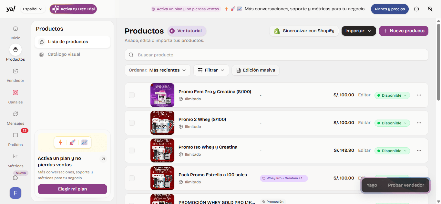
Task: Click Sincronizar con Shopify button
Action: (x=304, y=31)
